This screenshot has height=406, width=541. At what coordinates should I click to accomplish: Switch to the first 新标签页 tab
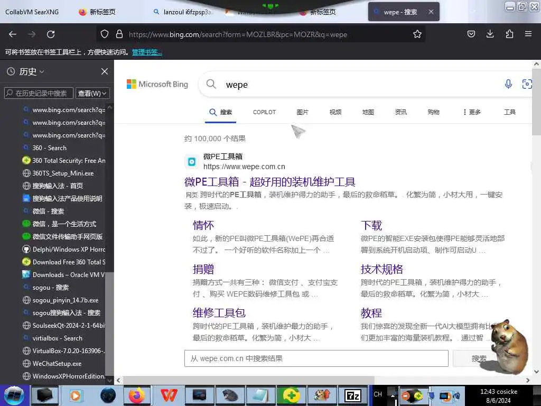coord(98,12)
